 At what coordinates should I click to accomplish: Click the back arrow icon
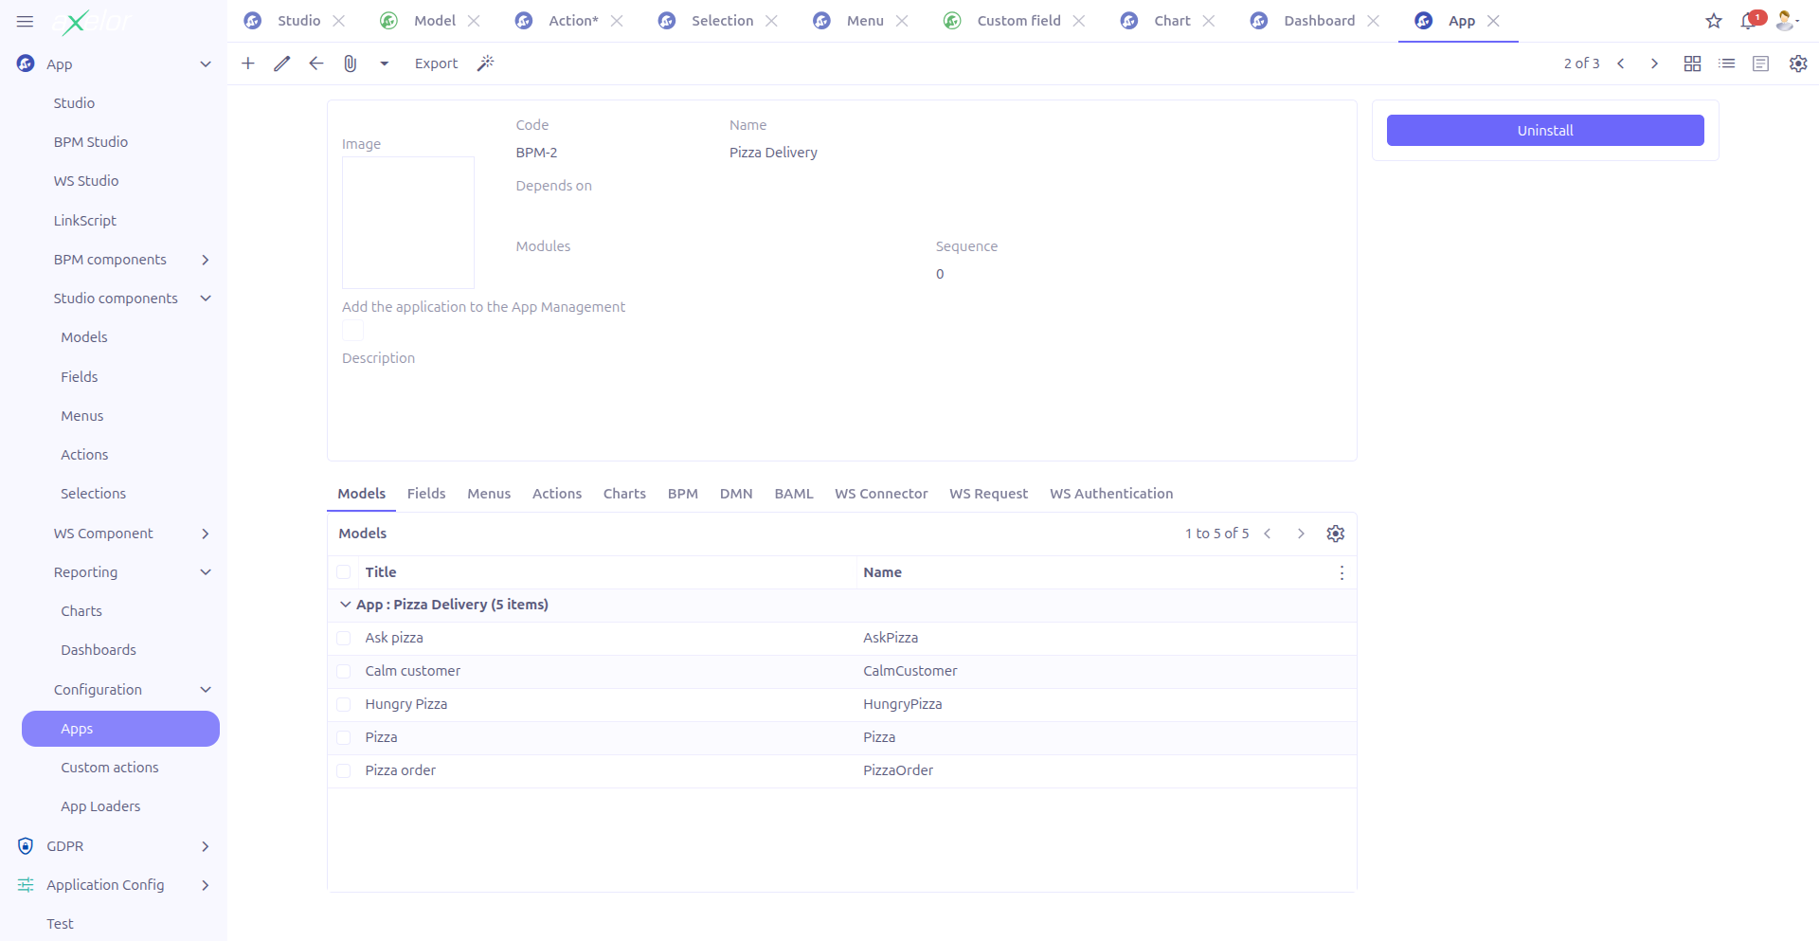(315, 63)
